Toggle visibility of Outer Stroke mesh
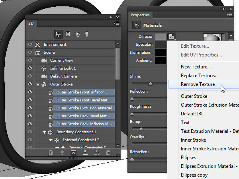 point(29,84)
